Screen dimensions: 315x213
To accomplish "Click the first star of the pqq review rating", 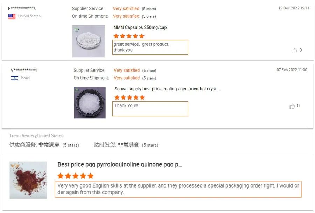I will 60,176.
